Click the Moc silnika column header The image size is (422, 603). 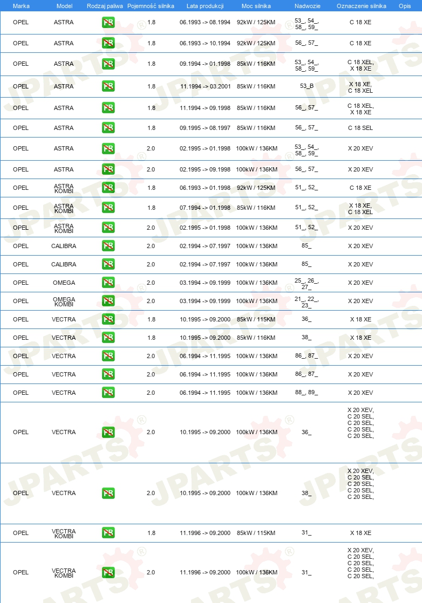256,6
